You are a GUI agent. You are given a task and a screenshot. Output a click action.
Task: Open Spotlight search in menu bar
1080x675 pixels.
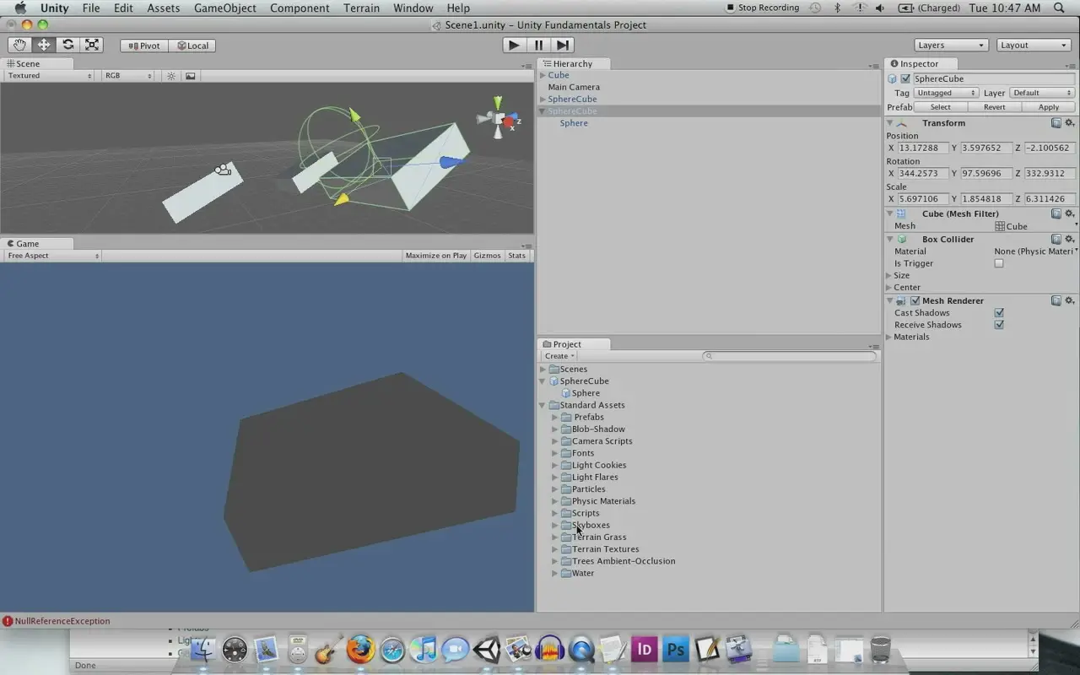coord(1059,8)
